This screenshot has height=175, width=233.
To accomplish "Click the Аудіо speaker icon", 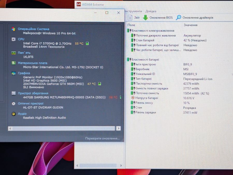I will pyautogui.click(x=13, y=114).
